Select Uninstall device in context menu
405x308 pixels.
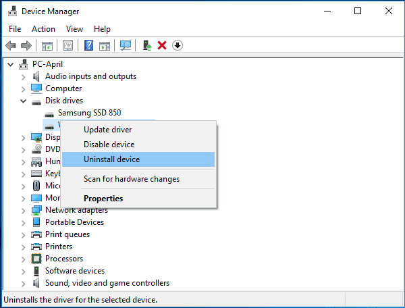[138, 159]
